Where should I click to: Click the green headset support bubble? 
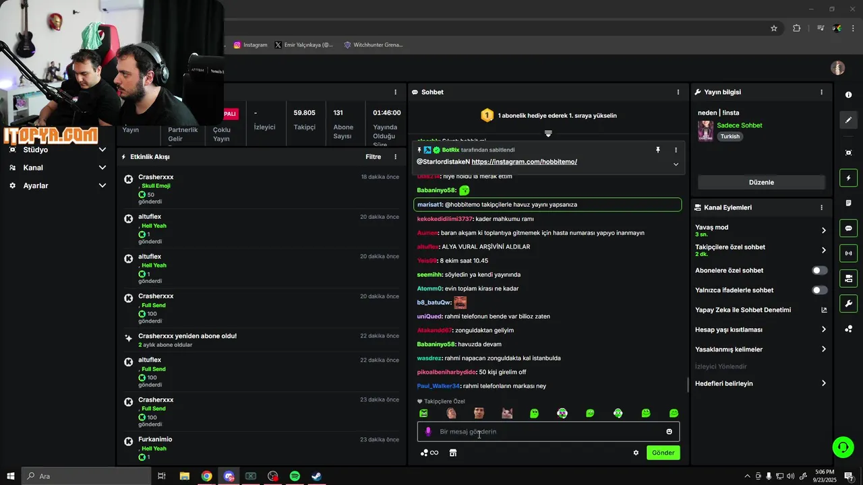pyautogui.click(x=842, y=447)
